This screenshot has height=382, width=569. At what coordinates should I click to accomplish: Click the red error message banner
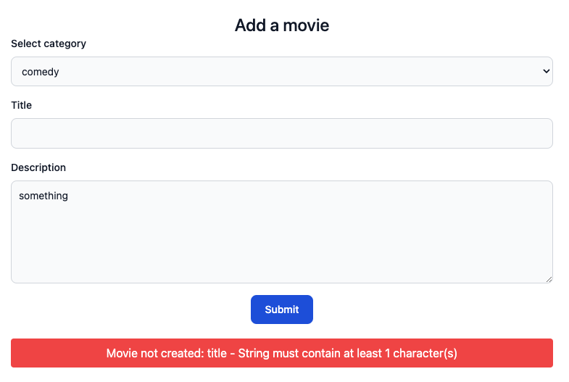[281, 353]
